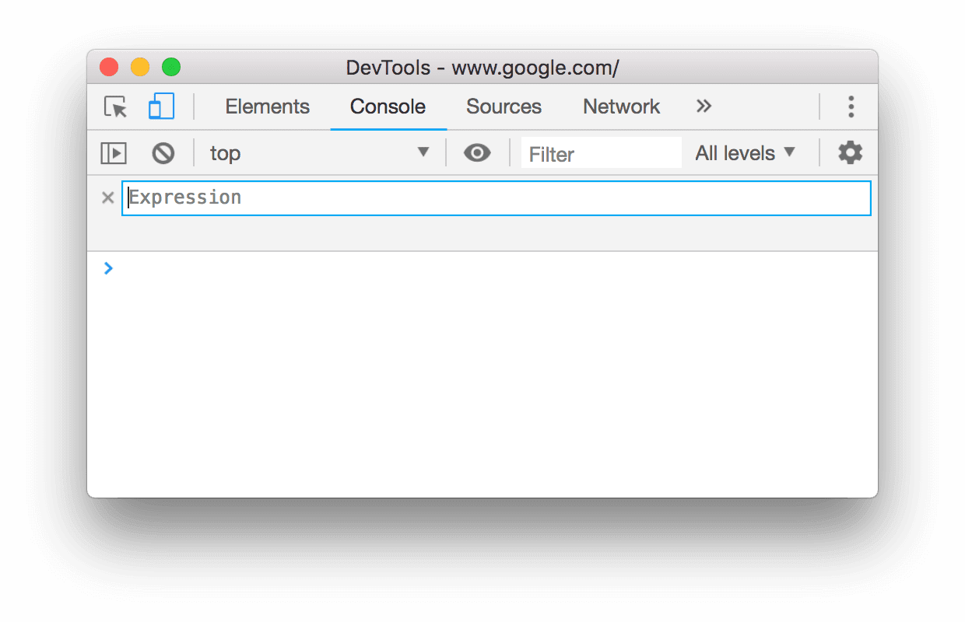Open the All levels dropdown

coord(745,152)
